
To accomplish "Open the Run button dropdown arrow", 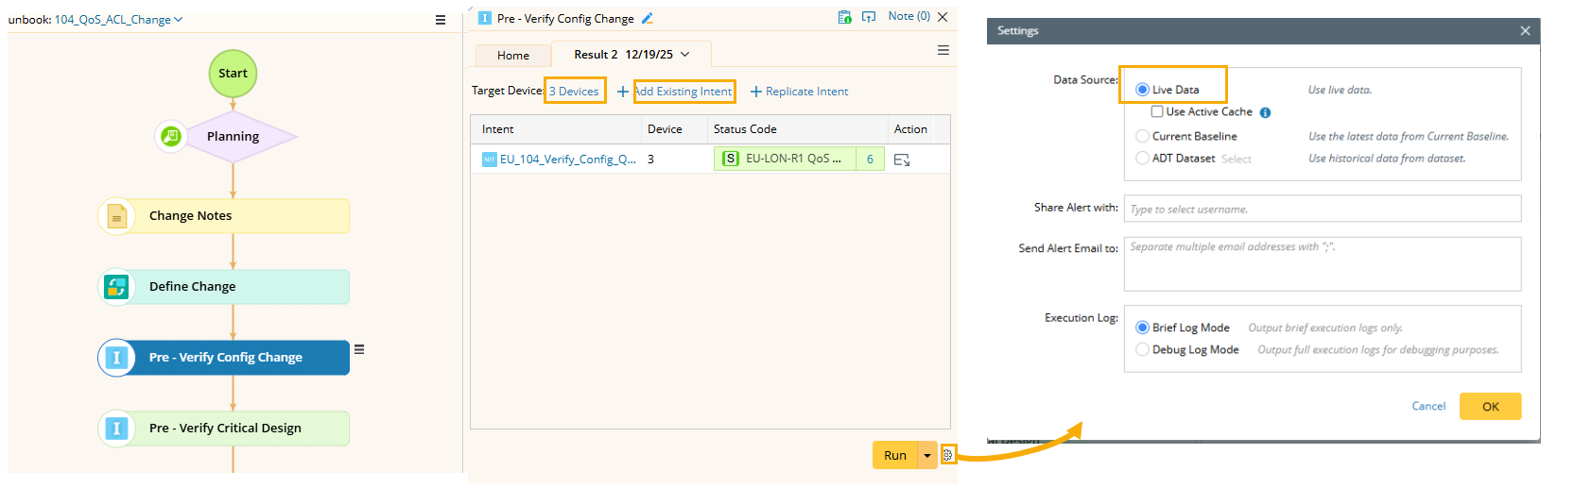I will pos(927,455).
